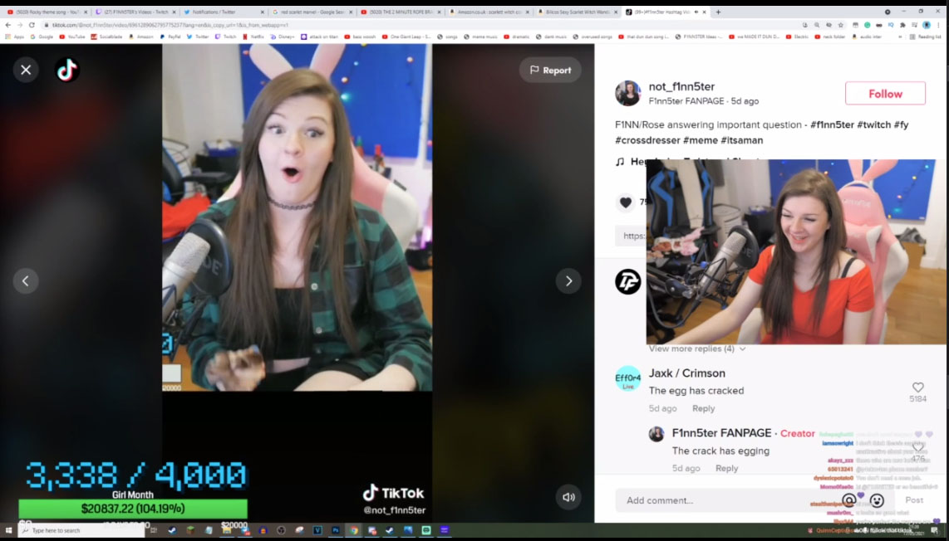The width and height of the screenshot is (949, 541).
Task: Open the Chrome extensions puzzle icon
Action: [902, 26]
